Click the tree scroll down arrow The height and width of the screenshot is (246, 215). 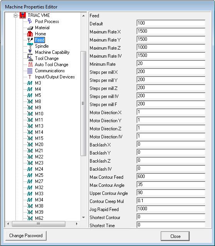[x=83, y=217]
